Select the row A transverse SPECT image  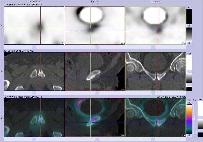(x=34, y=25)
